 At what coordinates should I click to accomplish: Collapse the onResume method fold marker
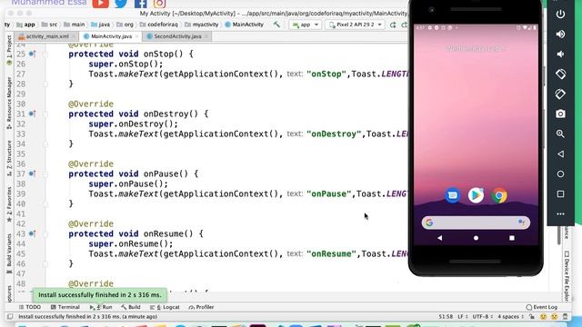click(x=45, y=234)
